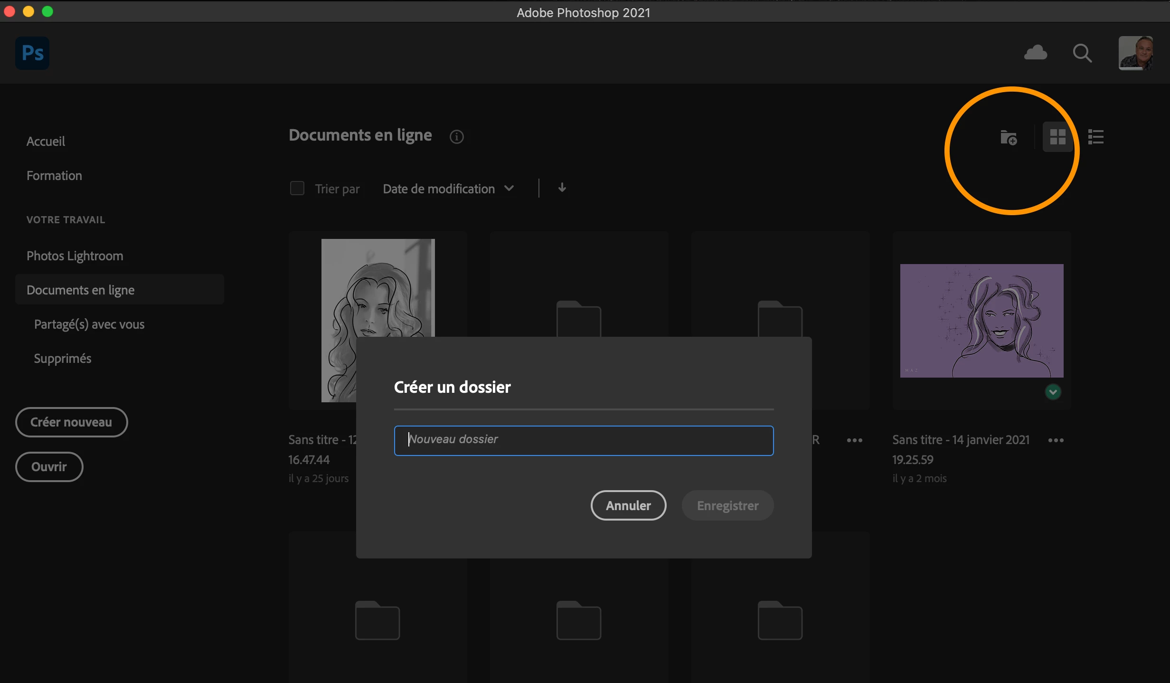This screenshot has height=683, width=1170.
Task: Click the Nouveau dossier name field
Action: pyautogui.click(x=583, y=440)
